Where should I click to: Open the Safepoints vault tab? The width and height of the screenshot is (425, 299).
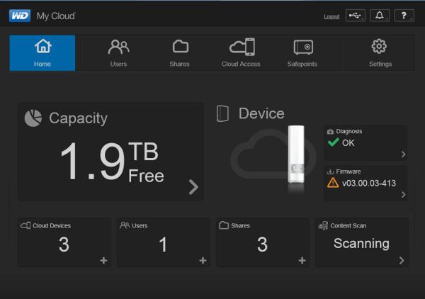[302, 52]
